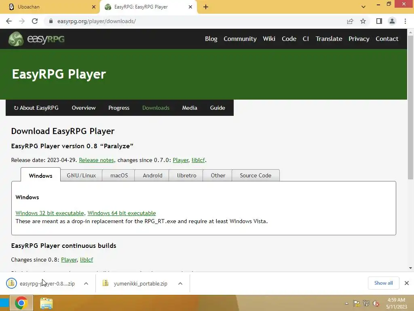Close the Uboachan tab
The height and width of the screenshot is (311, 414).
tap(93, 7)
